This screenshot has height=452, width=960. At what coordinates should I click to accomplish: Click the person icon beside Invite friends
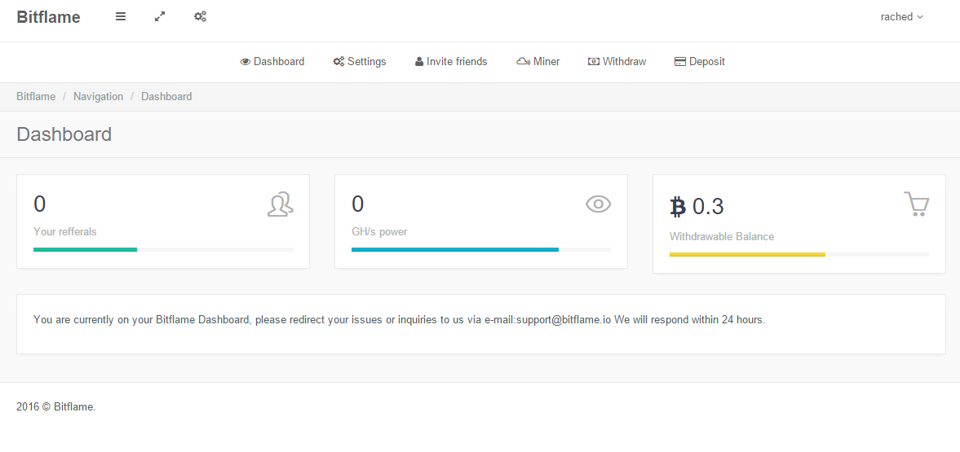419,62
